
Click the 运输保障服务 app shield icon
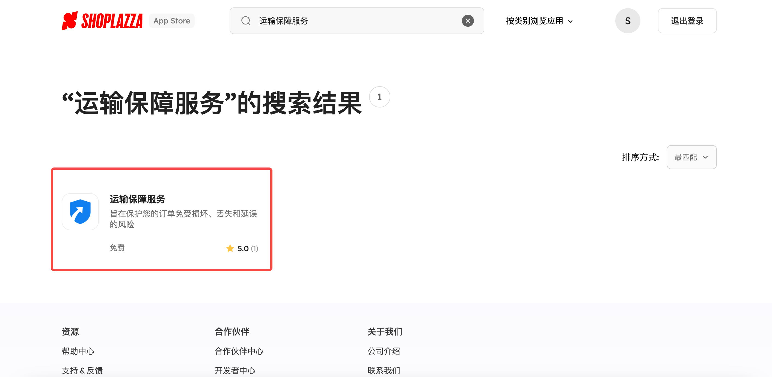coord(80,212)
